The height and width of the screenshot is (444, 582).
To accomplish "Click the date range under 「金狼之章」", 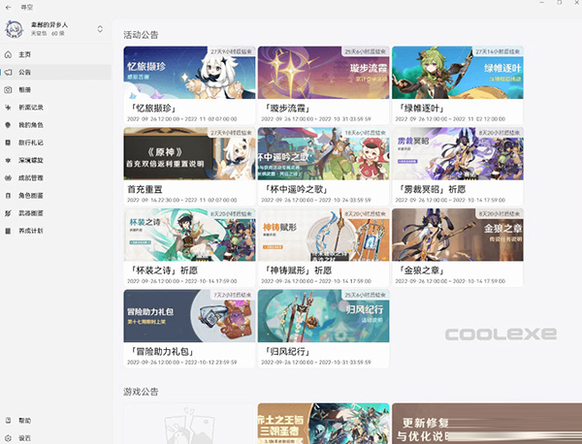I will pos(450,281).
